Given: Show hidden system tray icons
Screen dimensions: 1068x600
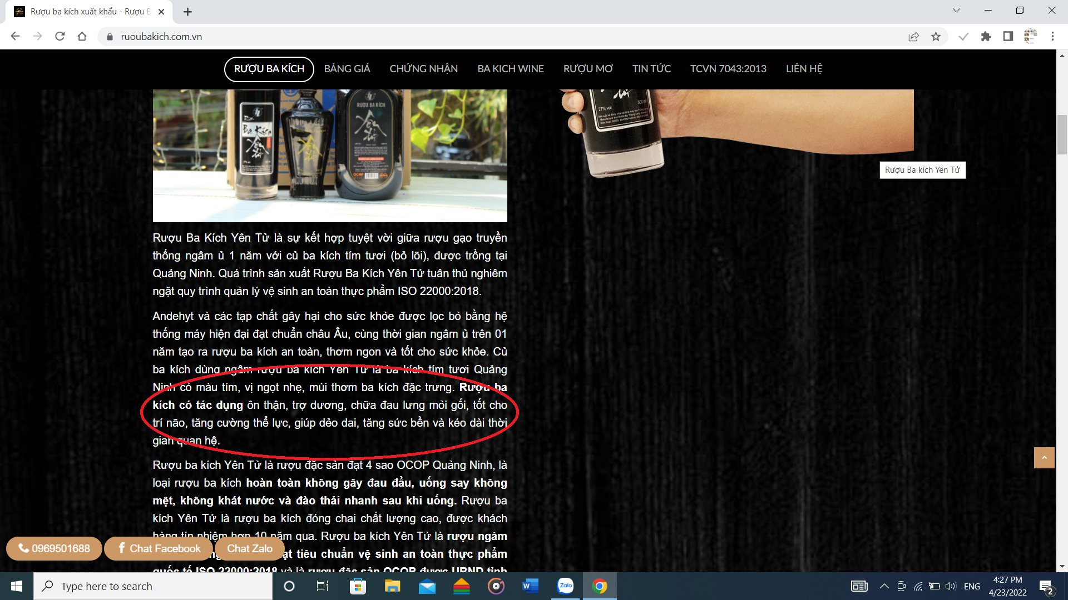Looking at the screenshot, I should [x=884, y=586].
